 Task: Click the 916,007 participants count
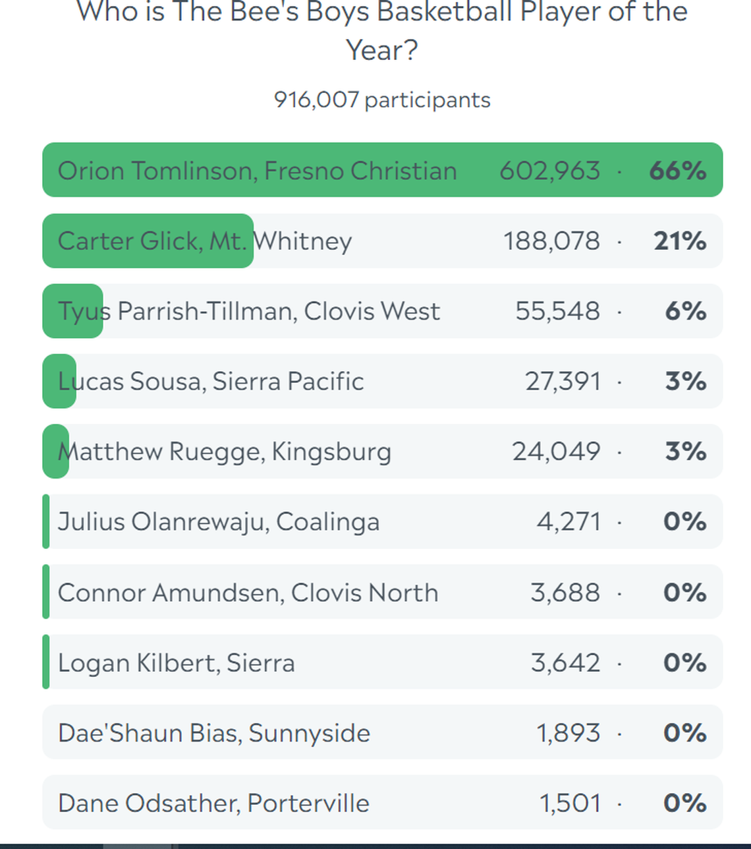pyautogui.click(x=382, y=100)
